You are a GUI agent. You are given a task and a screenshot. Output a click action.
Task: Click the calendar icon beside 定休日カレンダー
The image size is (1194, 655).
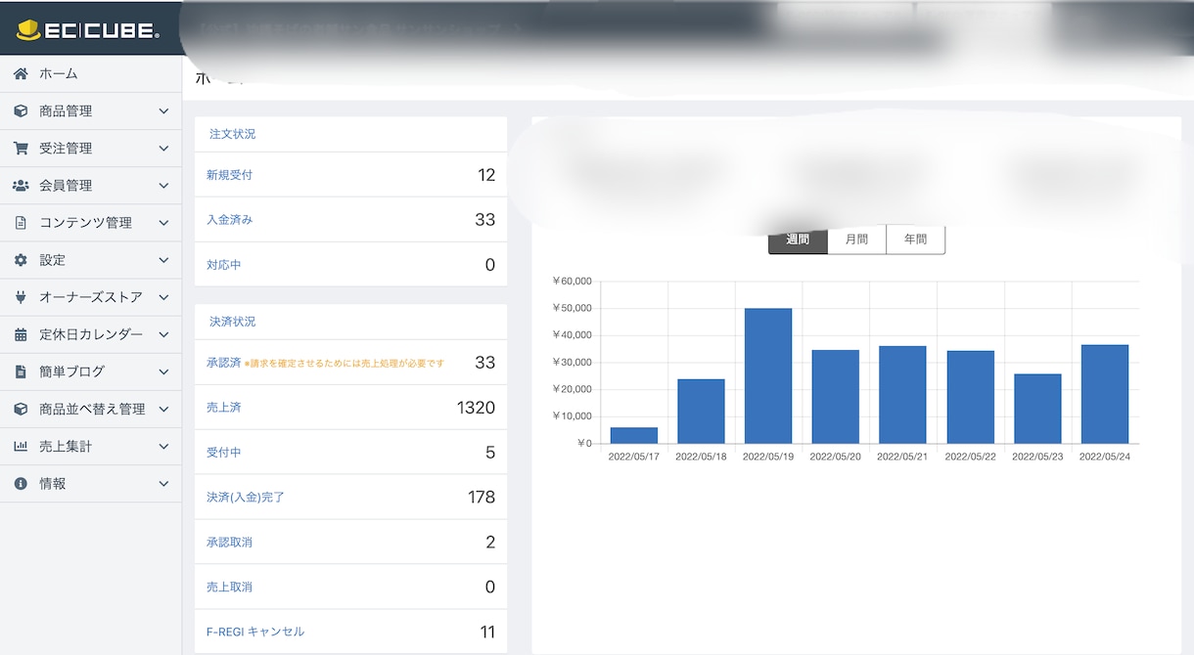21,334
